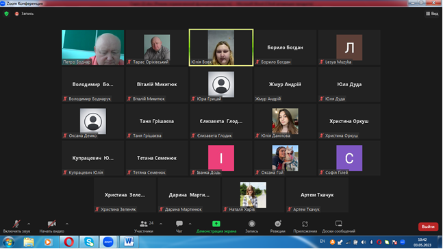Open File Explorer from taskbar
Image resolution: width=443 pixels, height=249 pixels.
29,242
